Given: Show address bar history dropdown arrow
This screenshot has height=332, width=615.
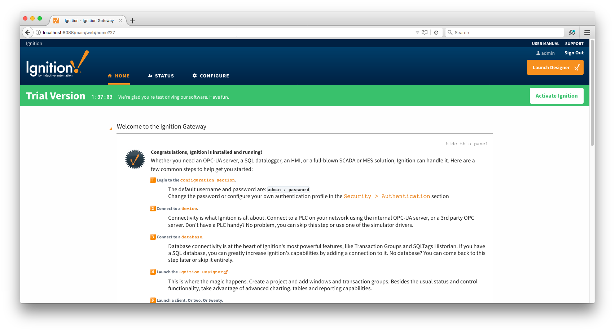Looking at the screenshot, I should click(417, 32).
